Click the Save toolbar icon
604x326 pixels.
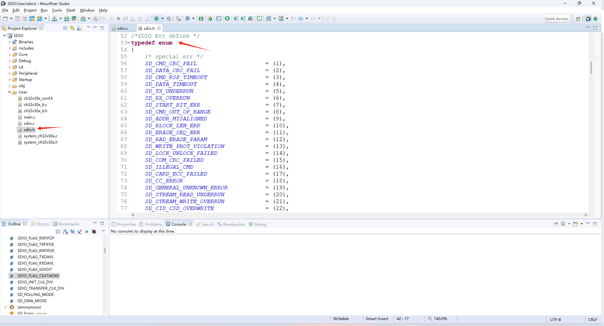[x=18, y=18]
